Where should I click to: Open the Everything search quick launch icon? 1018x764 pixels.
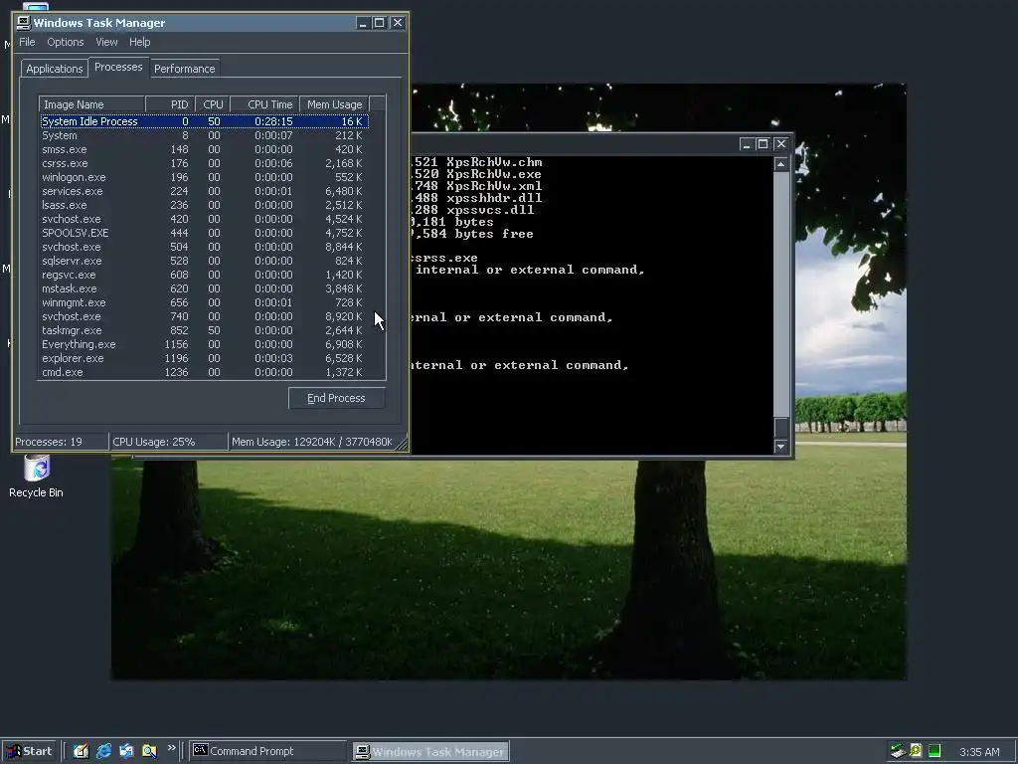click(x=149, y=751)
